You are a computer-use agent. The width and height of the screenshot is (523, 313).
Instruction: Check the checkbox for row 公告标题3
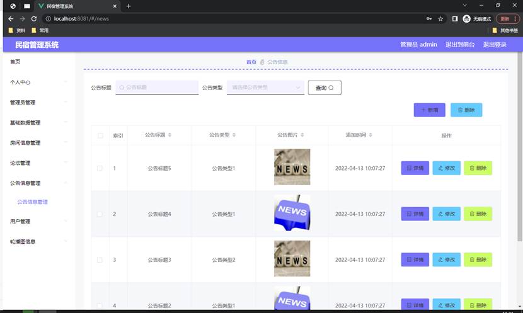(x=100, y=259)
